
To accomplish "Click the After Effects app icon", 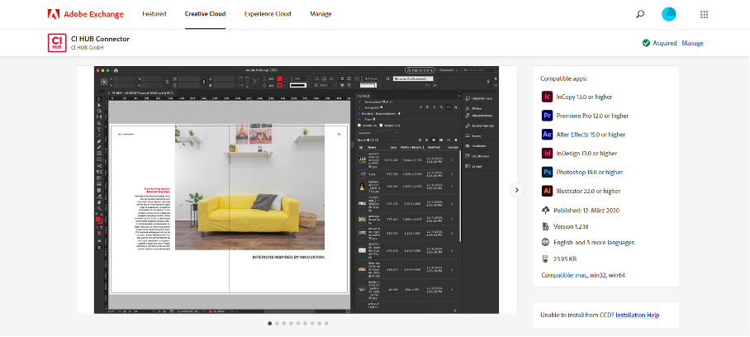I will point(547,135).
